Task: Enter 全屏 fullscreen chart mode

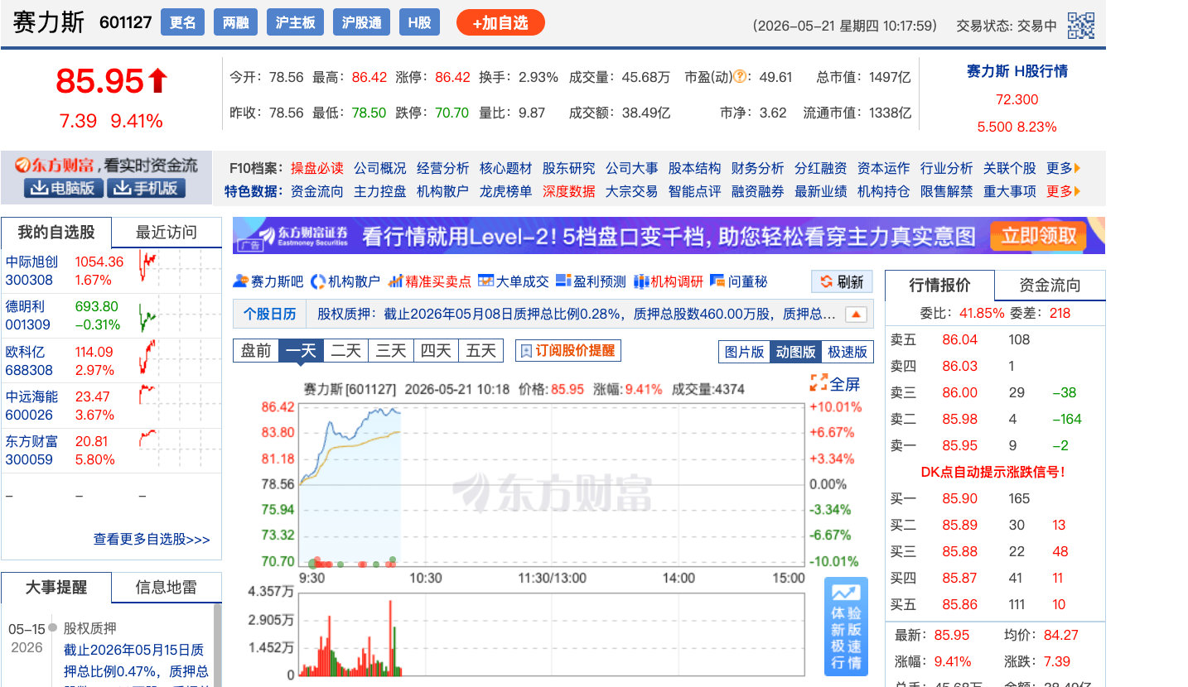Action: pos(835,383)
